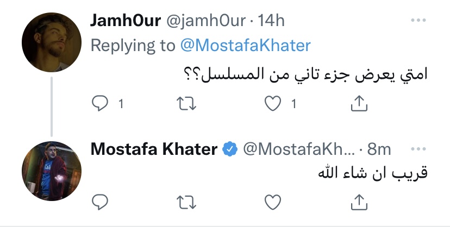Open Mostafa Khater display name profile
The height and width of the screenshot is (232, 450).
[154, 149]
